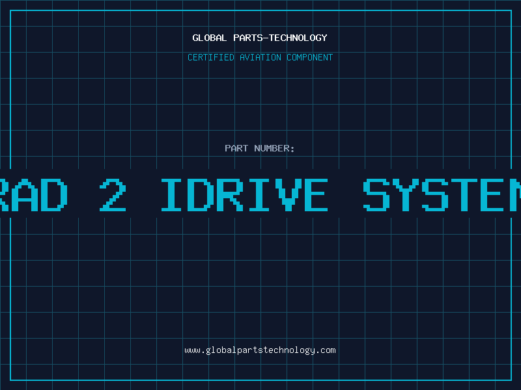
Task: Click the www.globalpartstechnology.com website link
Action: click(x=260, y=350)
